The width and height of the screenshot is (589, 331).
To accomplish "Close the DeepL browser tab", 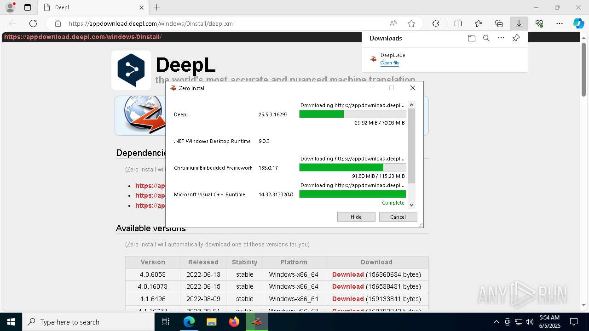I will click(x=141, y=7).
